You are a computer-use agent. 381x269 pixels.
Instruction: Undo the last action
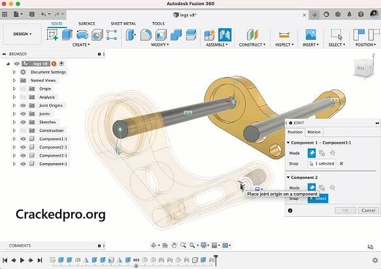tap(44, 14)
